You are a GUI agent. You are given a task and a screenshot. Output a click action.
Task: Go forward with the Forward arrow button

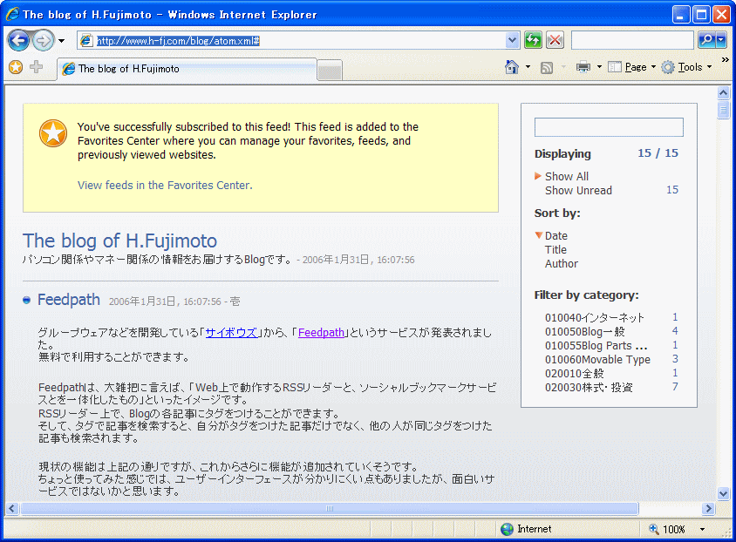coord(43,40)
